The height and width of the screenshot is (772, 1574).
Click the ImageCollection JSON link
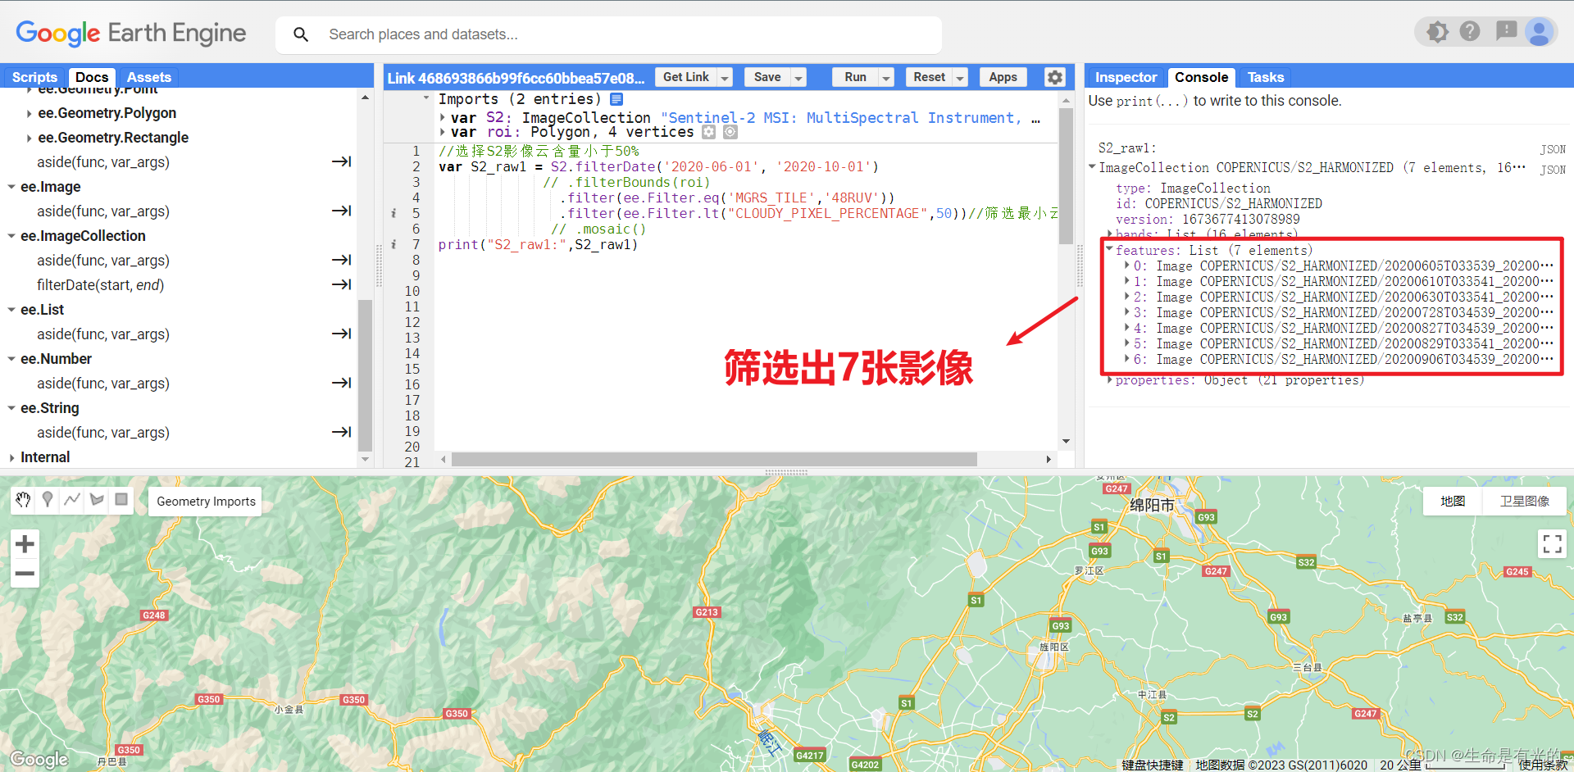[1553, 170]
